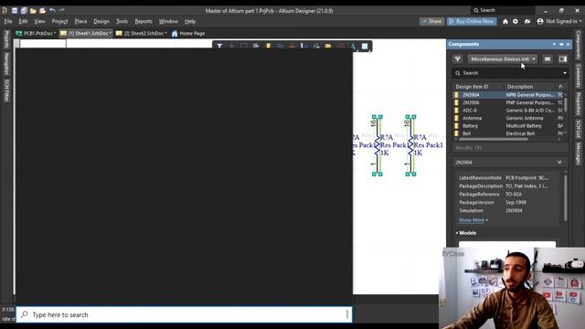Click the Show More link
This screenshot has width=585, height=329.
pyautogui.click(x=473, y=220)
